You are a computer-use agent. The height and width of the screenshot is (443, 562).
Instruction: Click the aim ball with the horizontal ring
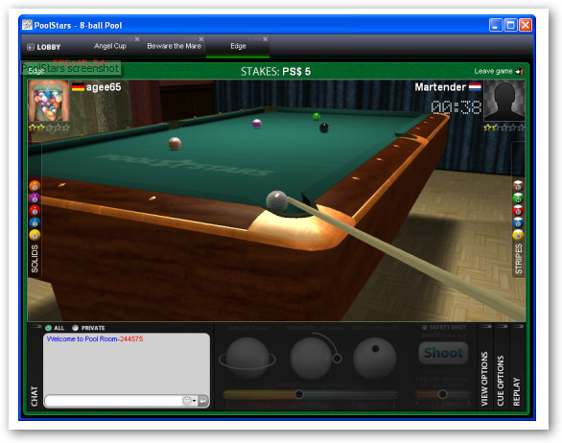247,359
